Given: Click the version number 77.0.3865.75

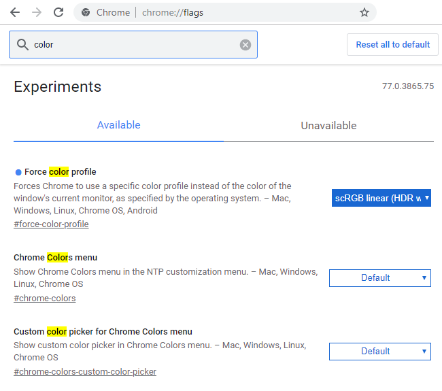Looking at the screenshot, I should point(408,86).
